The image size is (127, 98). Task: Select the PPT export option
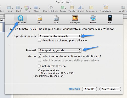[x=40, y=19]
